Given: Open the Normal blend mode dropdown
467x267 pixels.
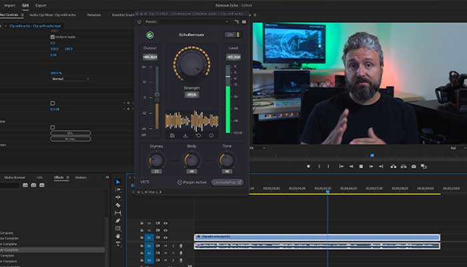Looking at the screenshot, I should pyautogui.click(x=71, y=79).
